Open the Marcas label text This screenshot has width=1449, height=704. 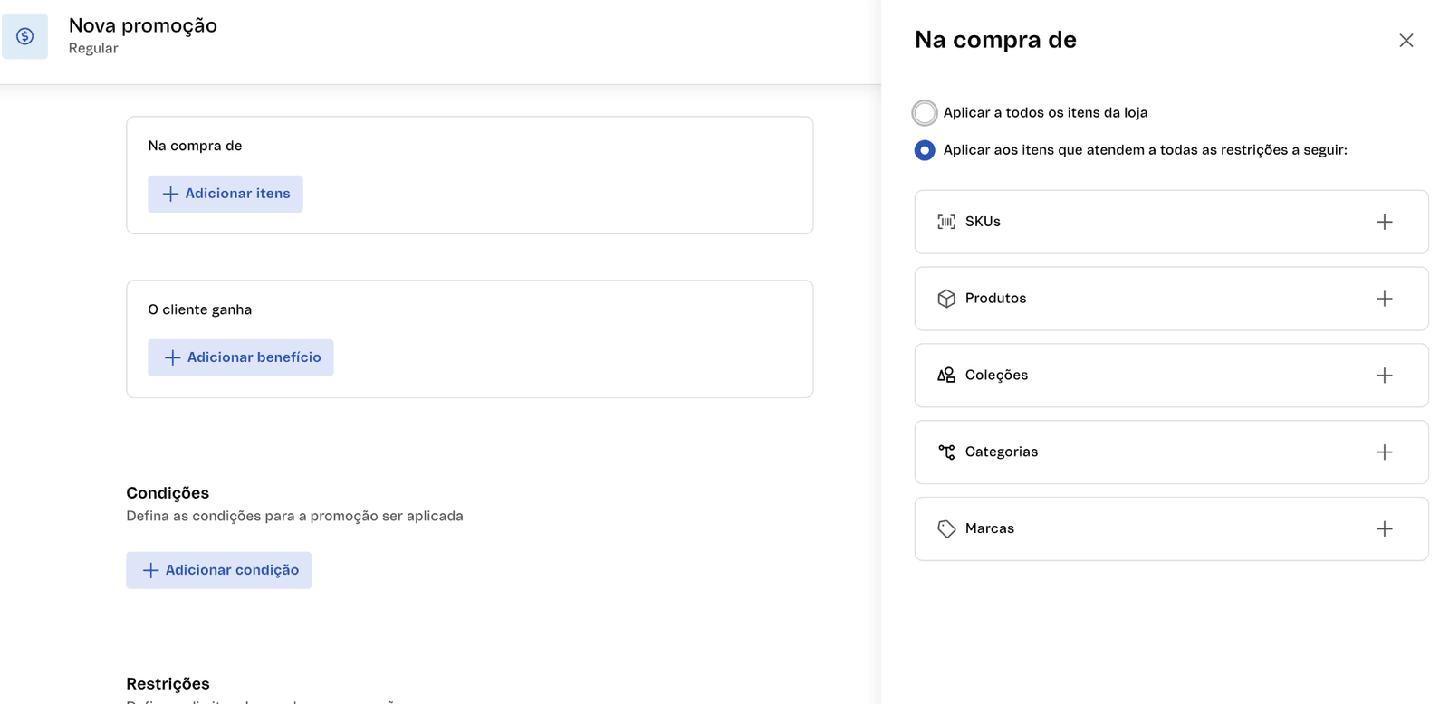click(990, 528)
